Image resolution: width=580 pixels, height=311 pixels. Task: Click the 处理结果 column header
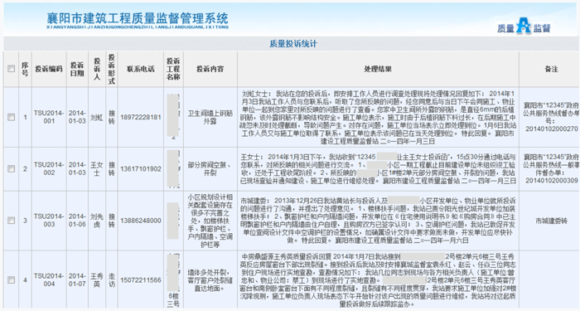[378, 69]
